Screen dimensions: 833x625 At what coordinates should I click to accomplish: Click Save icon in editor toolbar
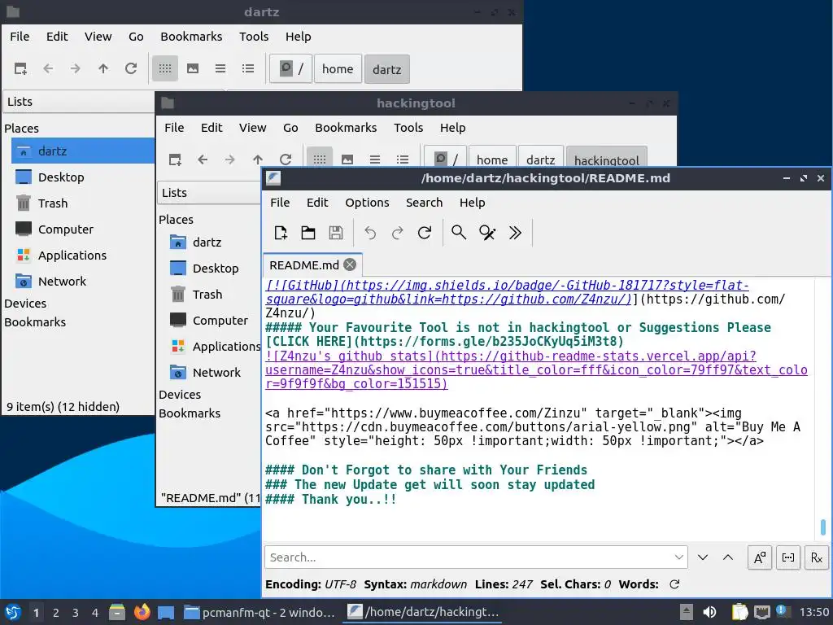point(336,233)
